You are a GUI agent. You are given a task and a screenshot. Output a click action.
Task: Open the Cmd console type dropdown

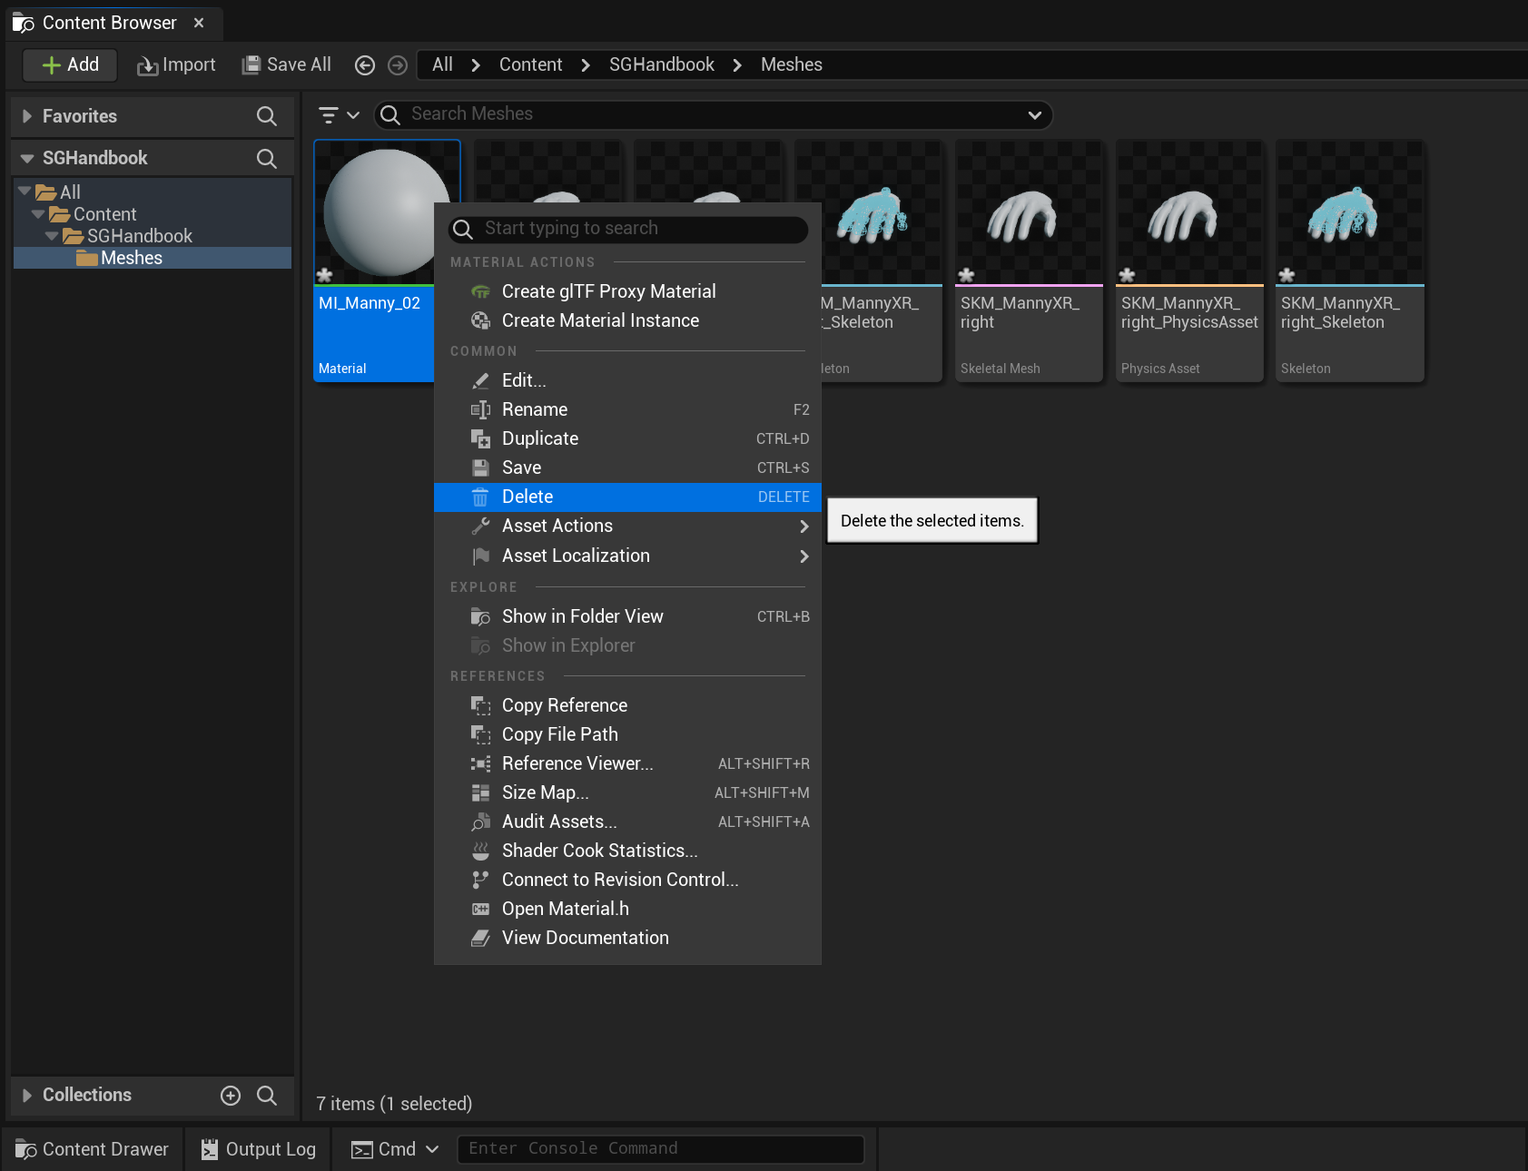pyautogui.click(x=433, y=1148)
